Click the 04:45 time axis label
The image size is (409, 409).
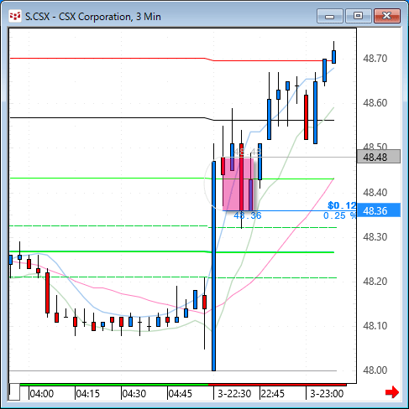pos(181,394)
